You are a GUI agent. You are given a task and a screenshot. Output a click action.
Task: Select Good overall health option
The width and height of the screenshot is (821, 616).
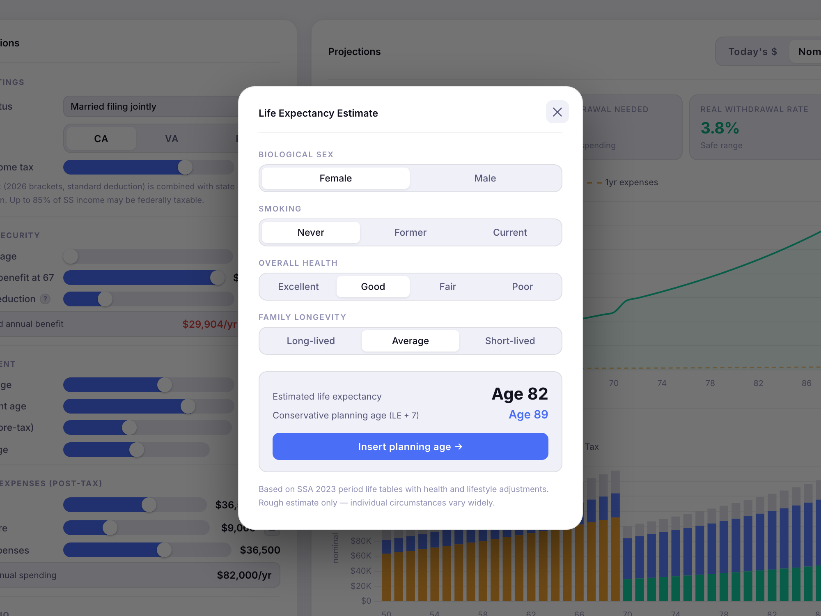tap(373, 287)
